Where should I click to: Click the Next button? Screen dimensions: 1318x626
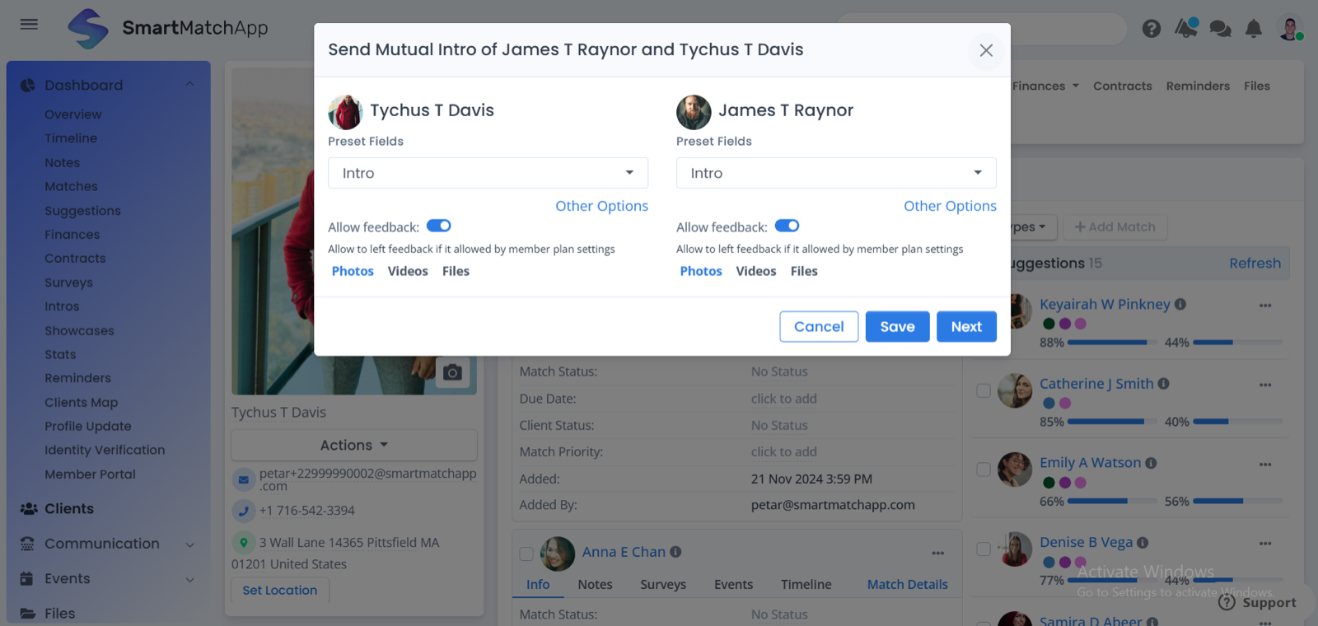tap(966, 326)
